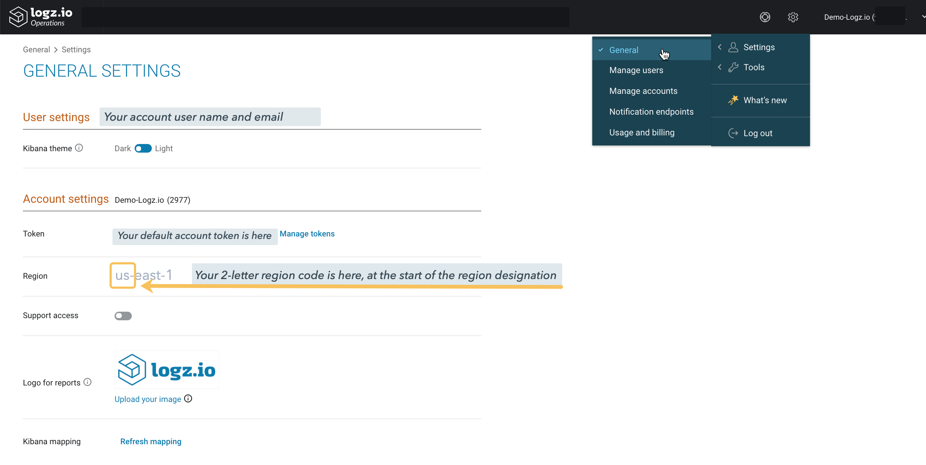Viewport: 926px width, 465px height.
Task: Click the Dark theme label
Action: (122, 149)
